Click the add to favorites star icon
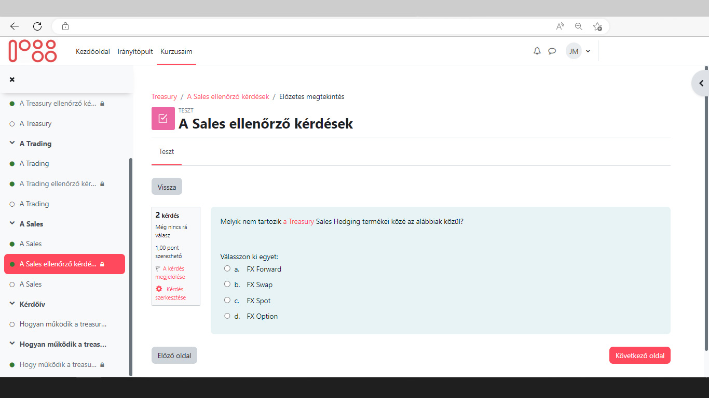The width and height of the screenshot is (709, 398). click(x=597, y=26)
